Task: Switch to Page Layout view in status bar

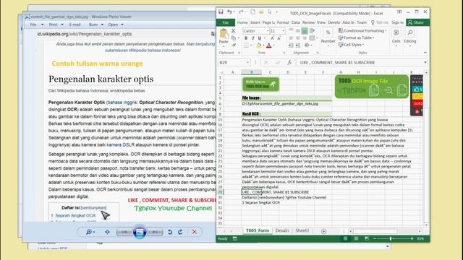Action: [356, 238]
